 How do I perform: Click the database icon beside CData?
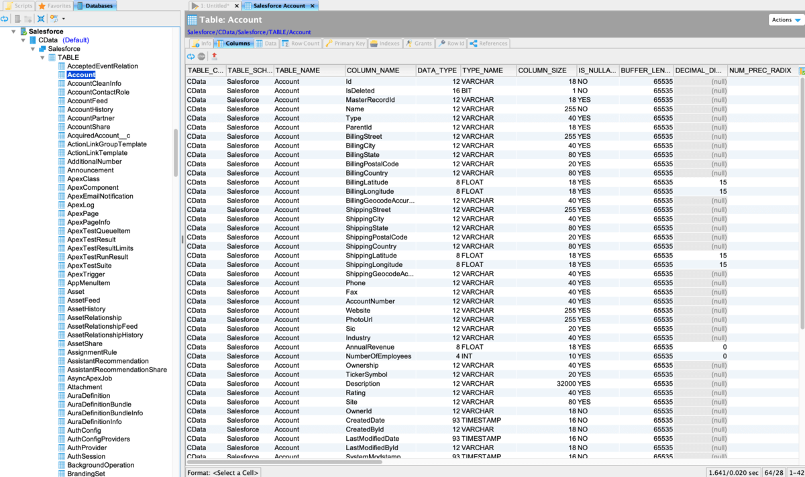pos(33,40)
